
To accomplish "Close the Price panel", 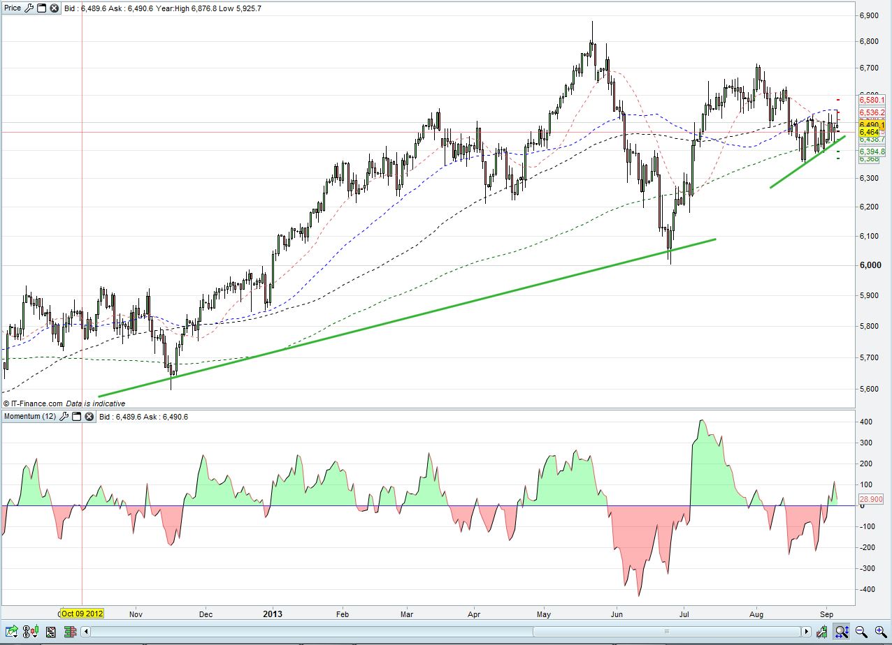I will [x=54, y=8].
